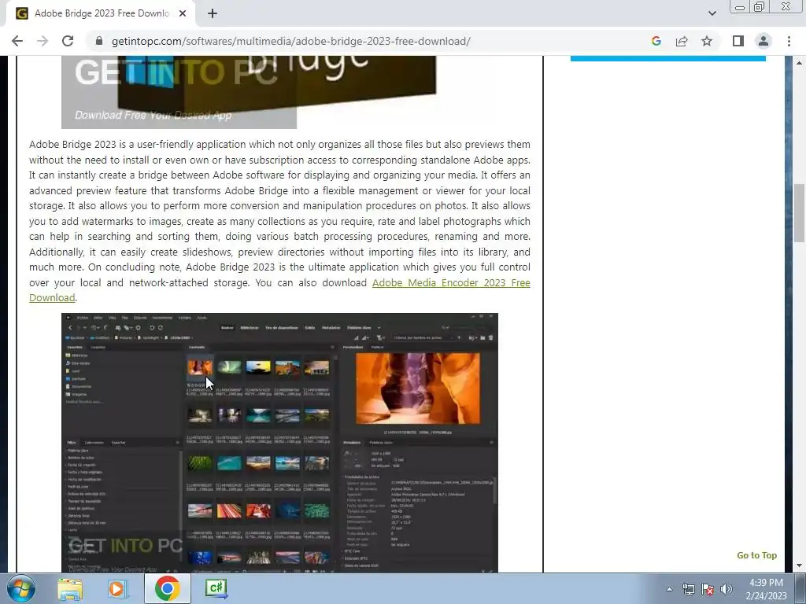The image size is (806, 604).
Task: Click the Adobe Bridge box banner image
Action: [249, 92]
